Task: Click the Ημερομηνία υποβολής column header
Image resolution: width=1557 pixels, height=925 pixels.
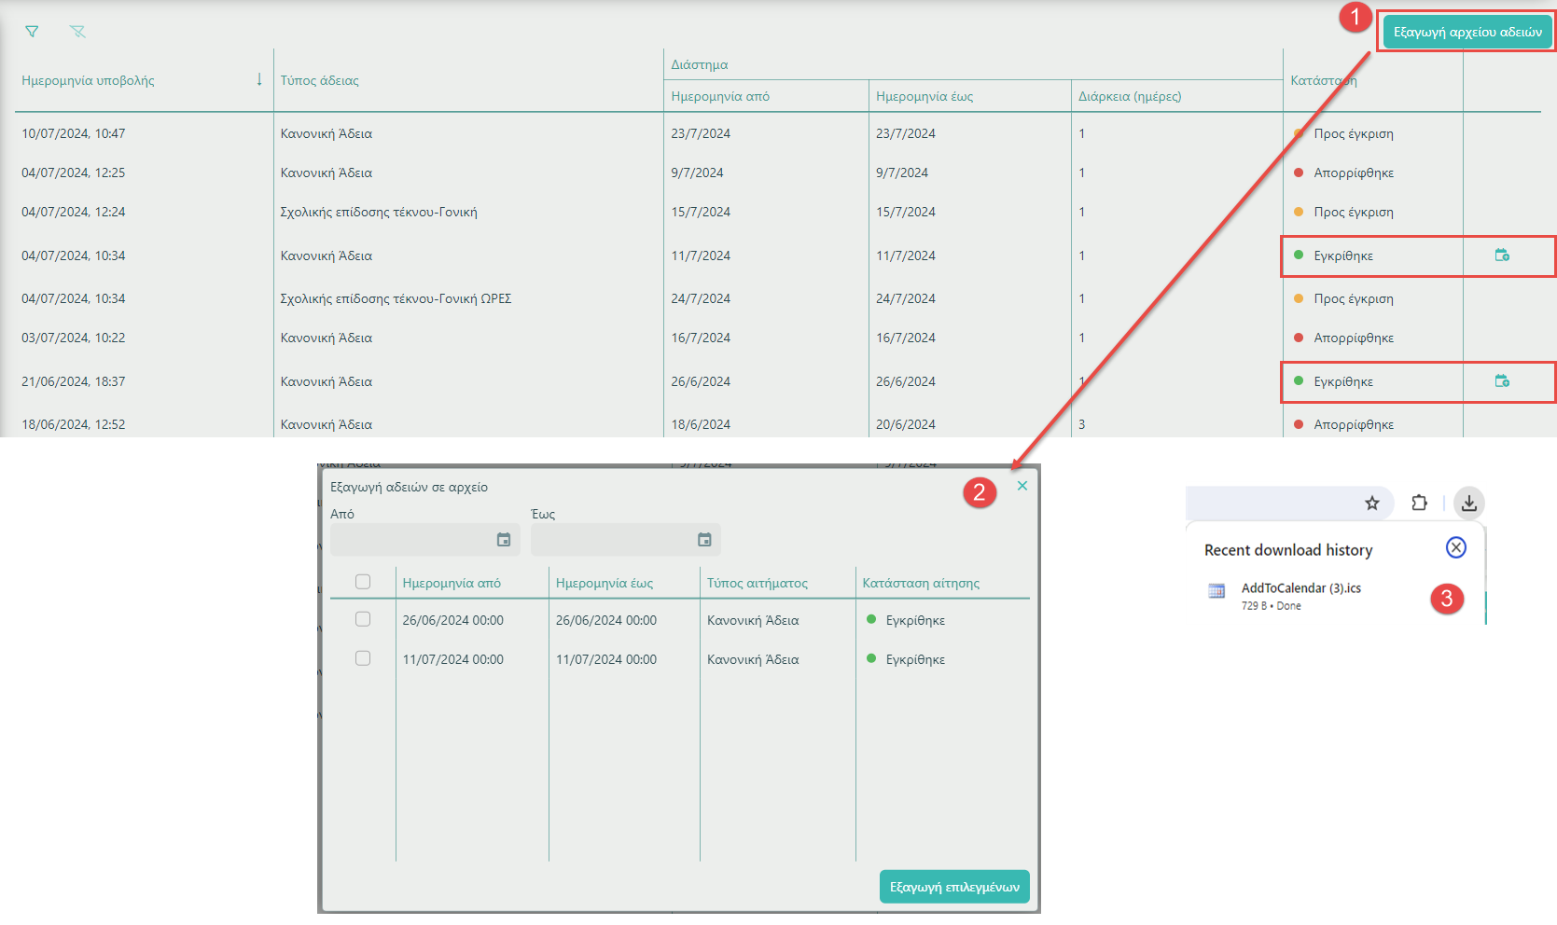Action: (89, 80)
